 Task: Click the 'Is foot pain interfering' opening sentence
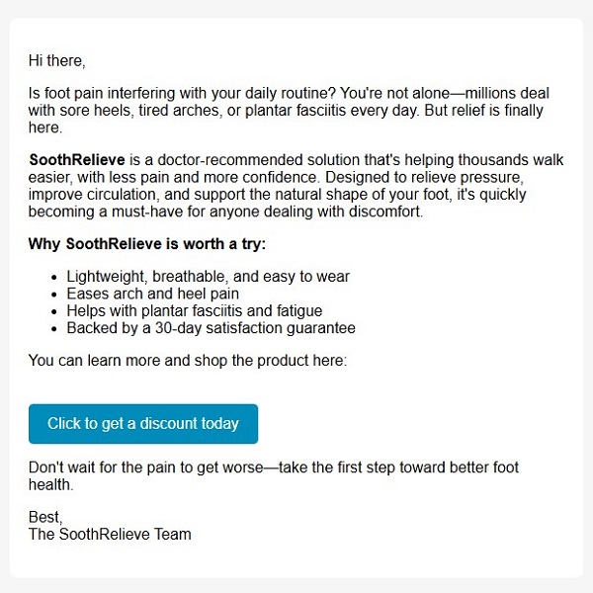(182, 93)
